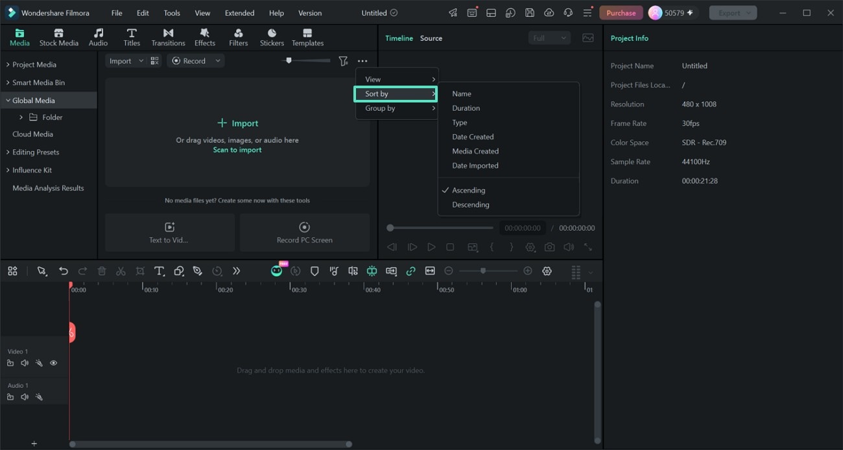Viewport: 843px width, 450px height.
Task: Click the Stop button in preview
Action: [450, 247]
